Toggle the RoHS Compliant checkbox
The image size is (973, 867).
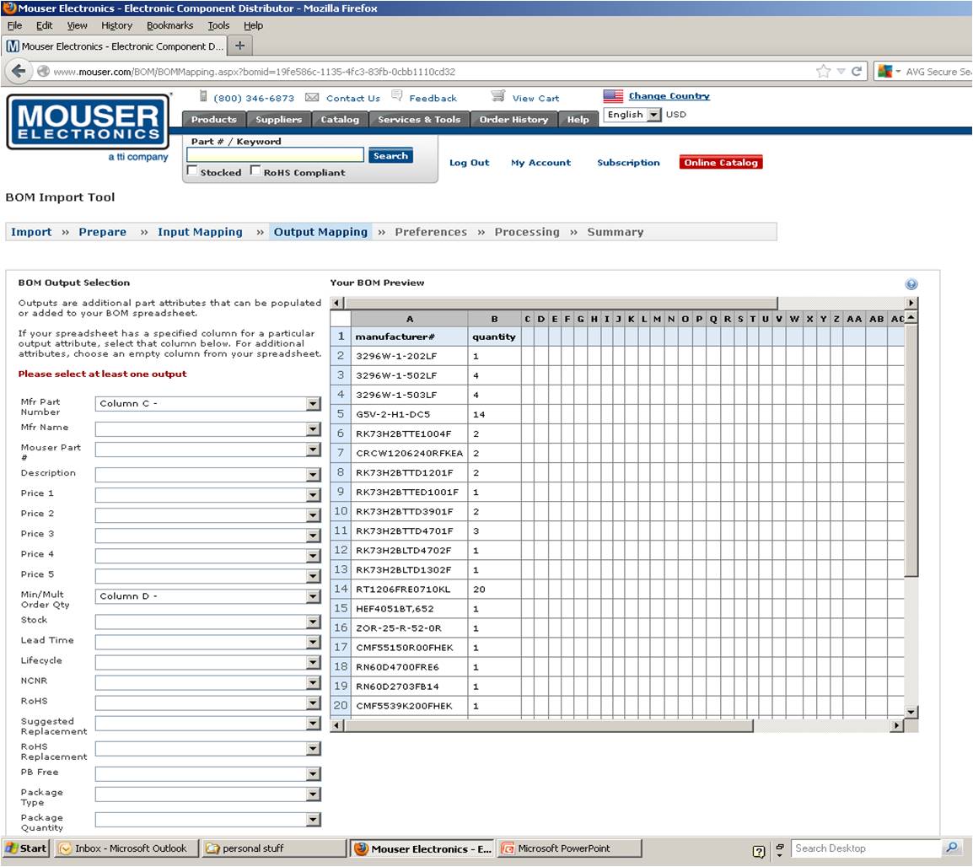pyautogui.click(x=255, y=170)
